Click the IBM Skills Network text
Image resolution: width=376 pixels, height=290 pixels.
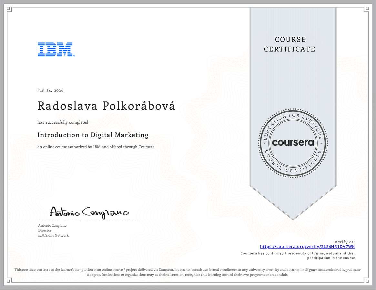tap(54, 235)
